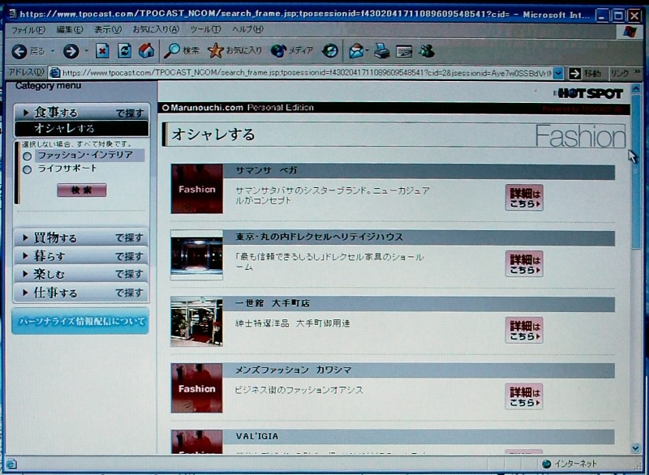This screenshot has height=475, width=649.
Task: Click the ビジネス街のファッションオアシス description
Action: [299, 390]
